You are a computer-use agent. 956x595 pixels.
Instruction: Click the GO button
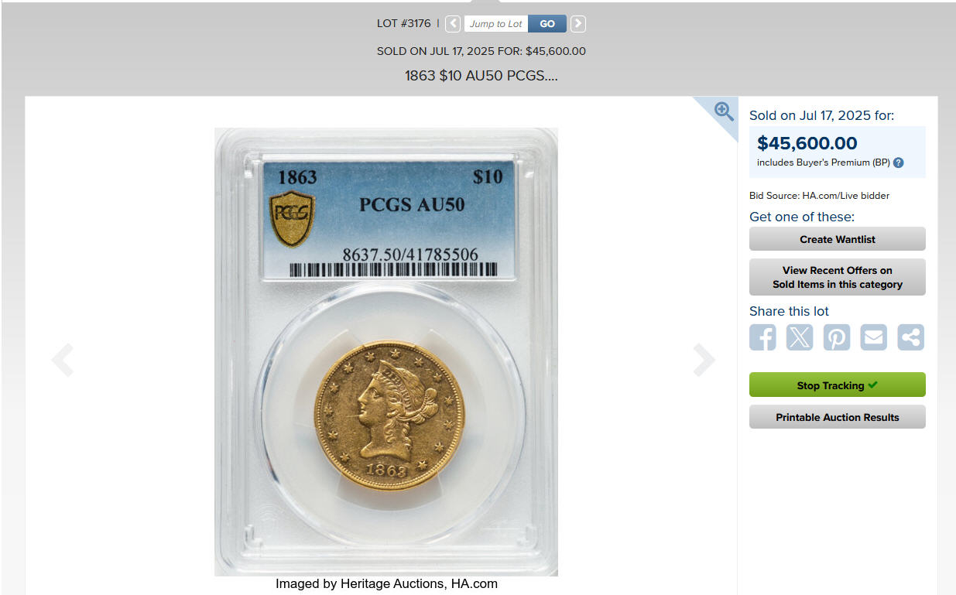[547, 24]
